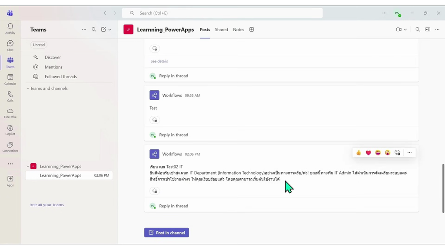The width and height of the screenshot is (445, 250).
Task: Search in the channel
Action: pyautogui.click(x=418, y=30)
